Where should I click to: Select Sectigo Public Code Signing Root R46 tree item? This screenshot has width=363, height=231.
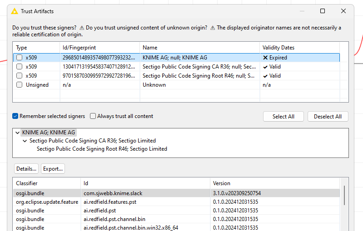click(102, 149)
